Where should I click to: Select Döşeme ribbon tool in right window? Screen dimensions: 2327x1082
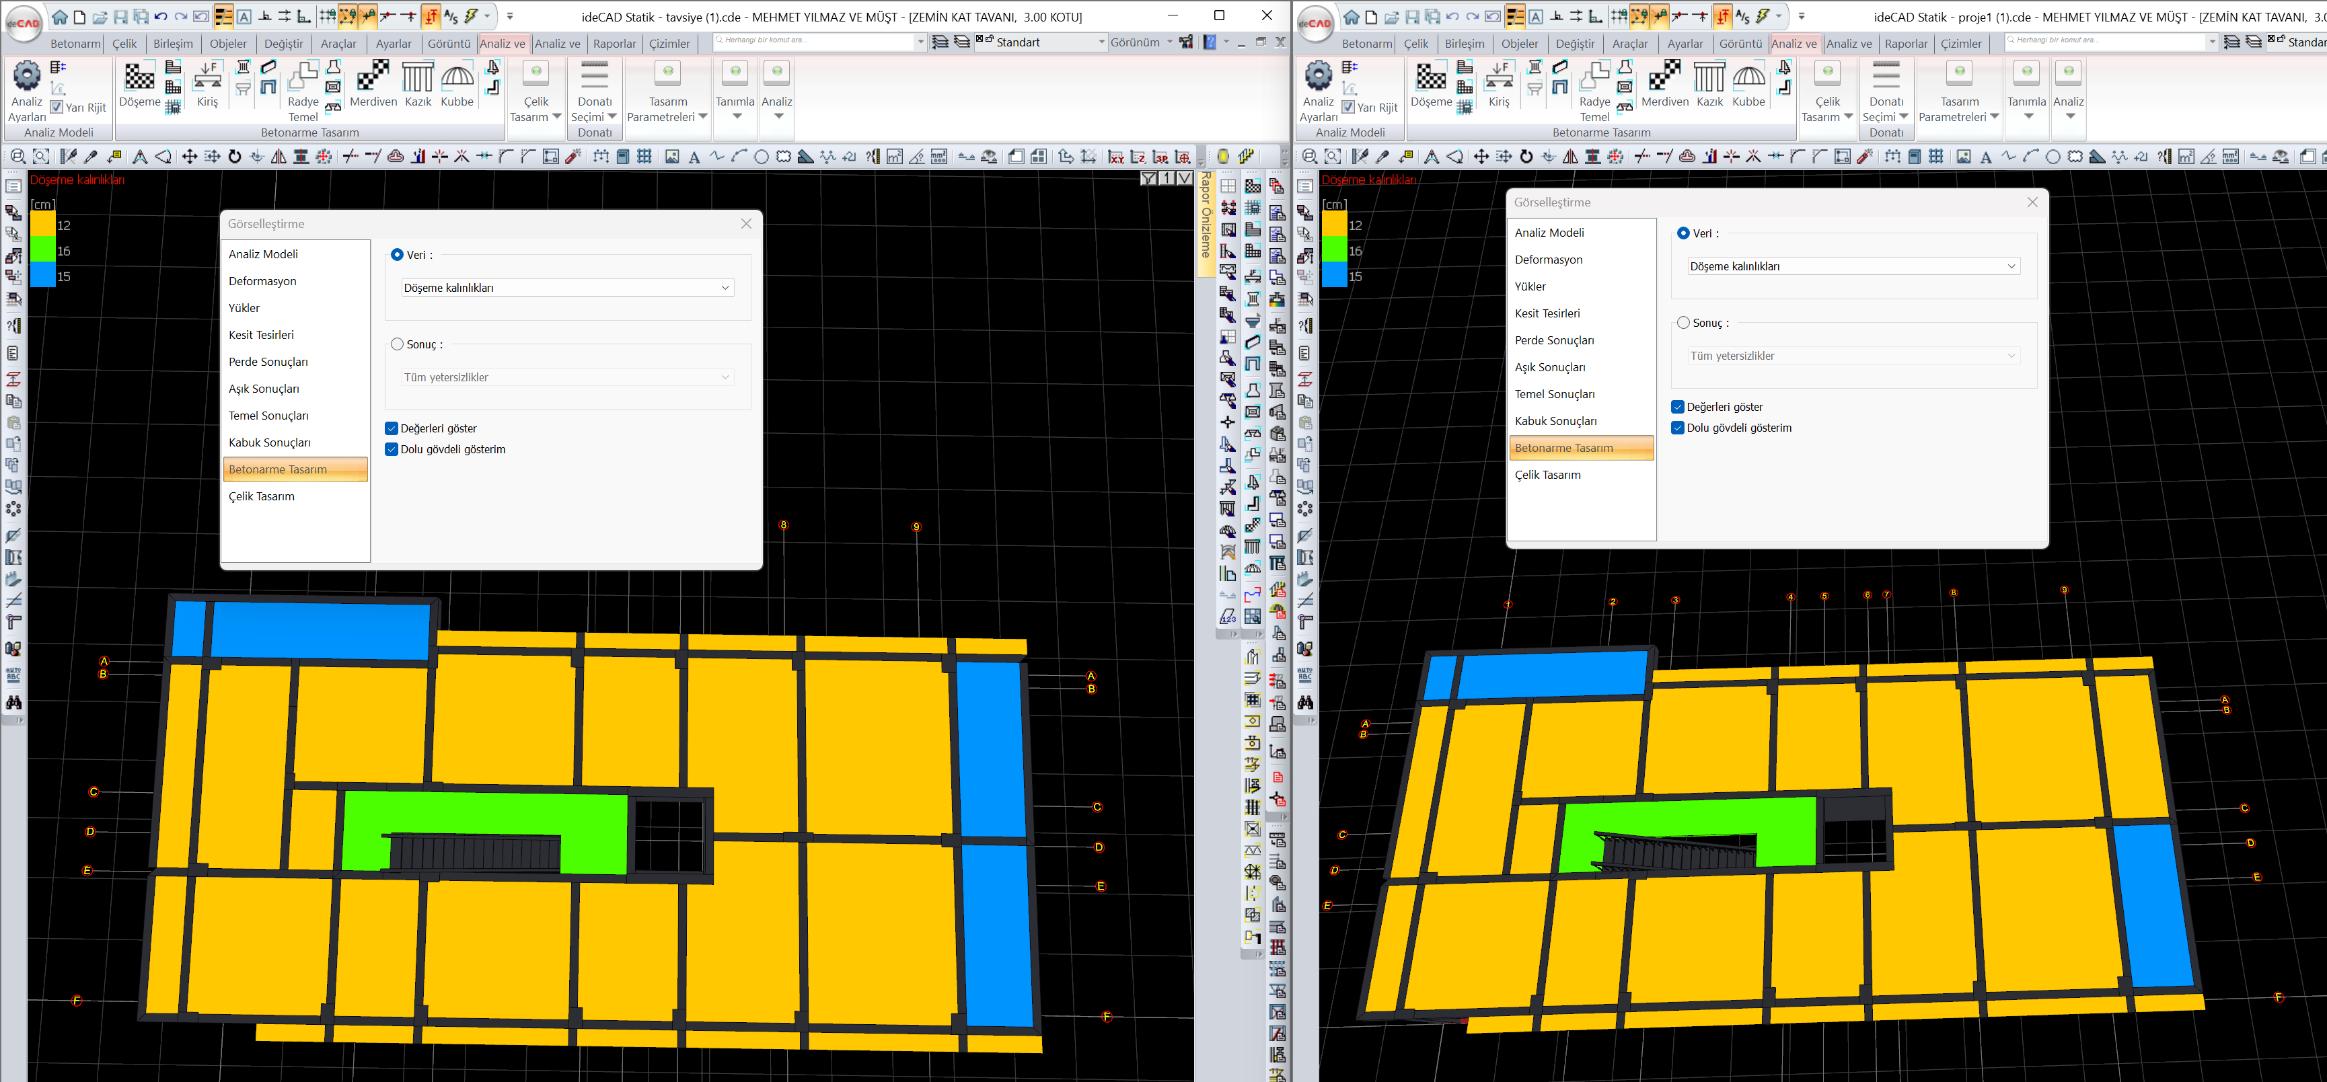point(1431,85)
